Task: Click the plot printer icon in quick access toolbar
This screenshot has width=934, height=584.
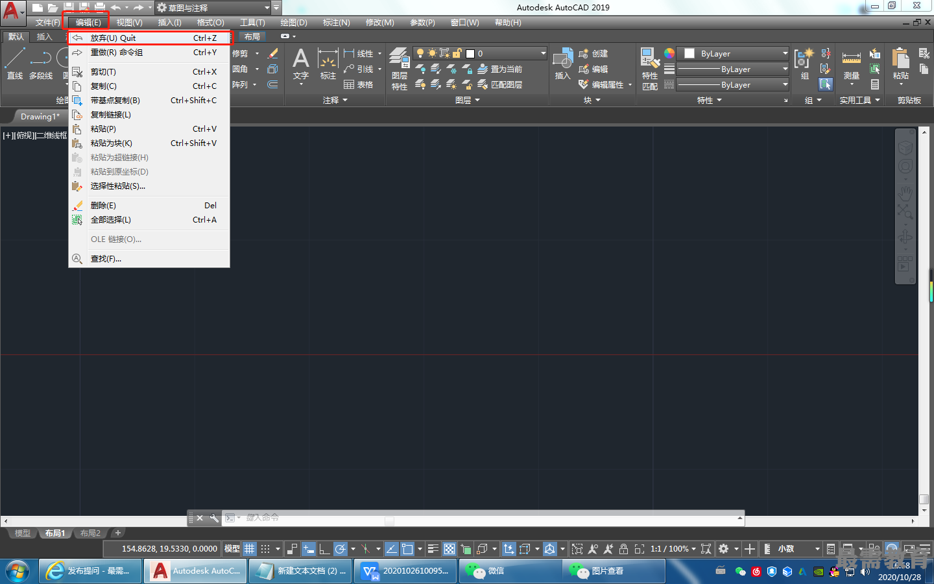Action: click(100, 8)
